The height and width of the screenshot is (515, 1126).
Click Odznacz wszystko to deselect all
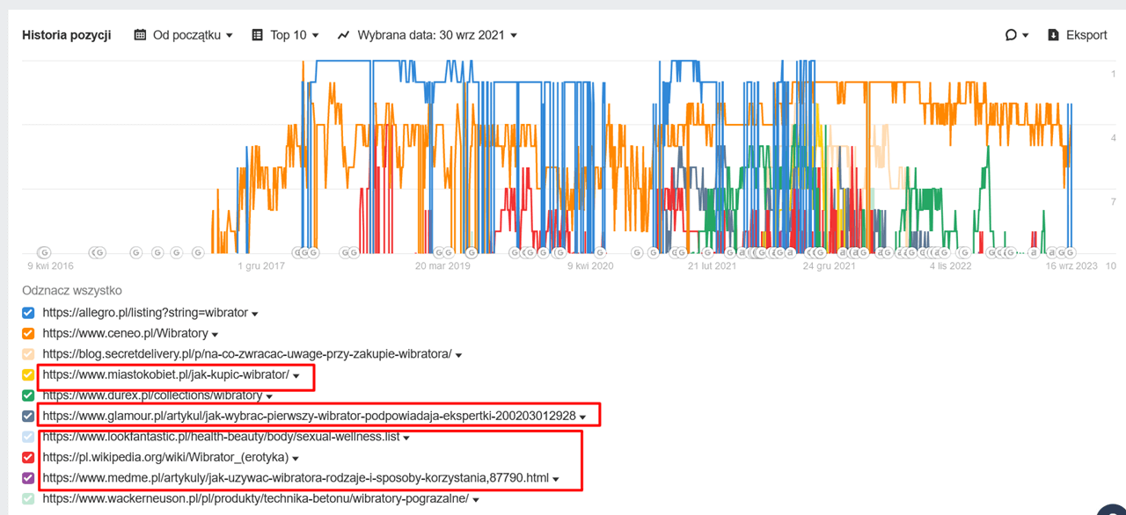click(x=72, y=291)
